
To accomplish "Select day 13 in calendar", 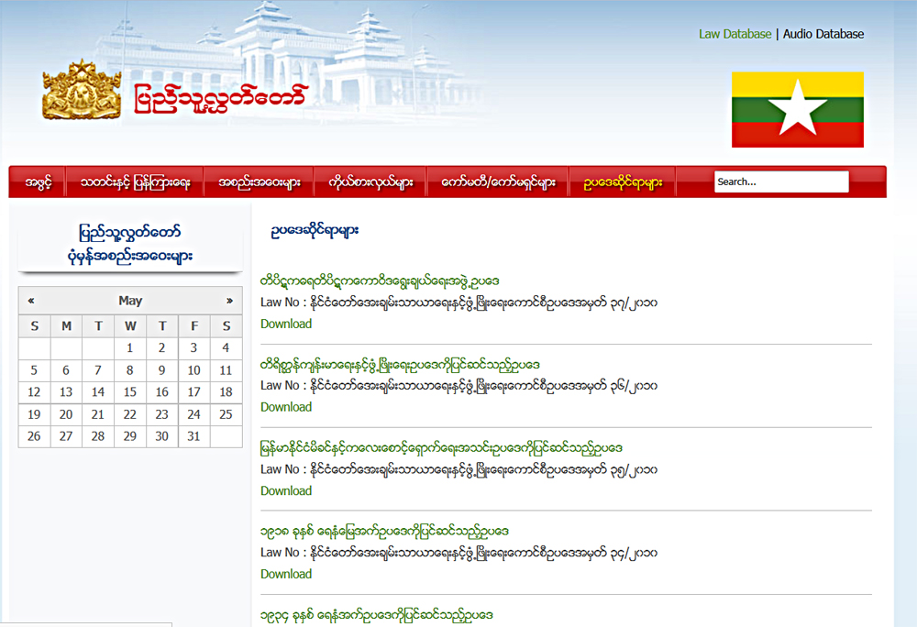I will tap(66, 392).
